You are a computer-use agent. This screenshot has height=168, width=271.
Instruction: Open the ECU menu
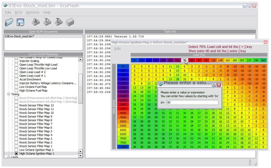(18, 13)
